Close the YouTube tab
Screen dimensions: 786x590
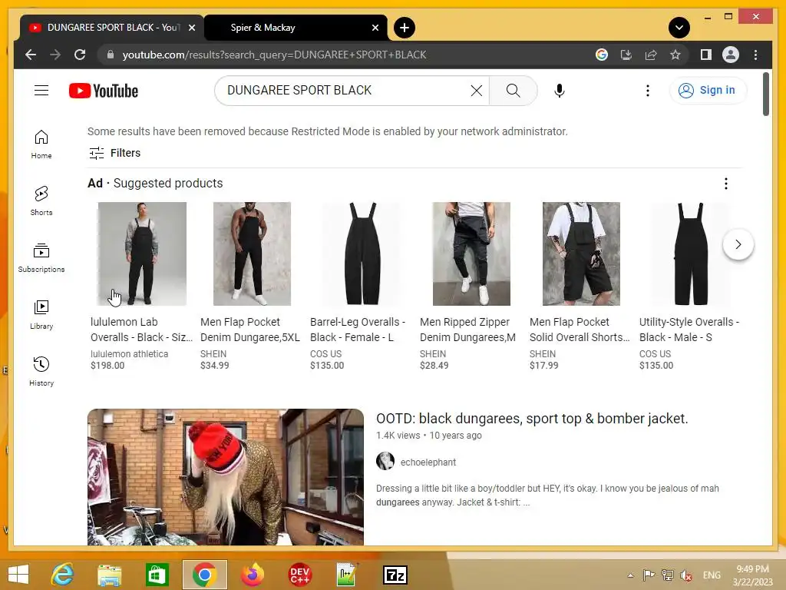pos(191,28)
